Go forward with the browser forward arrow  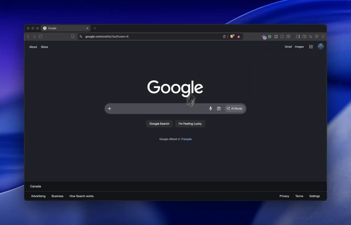(34, 36)
